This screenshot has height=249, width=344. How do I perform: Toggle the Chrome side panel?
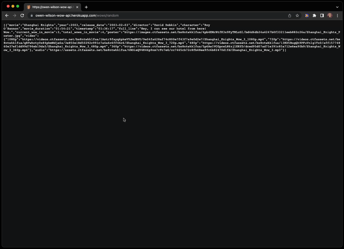coord(322,15)
